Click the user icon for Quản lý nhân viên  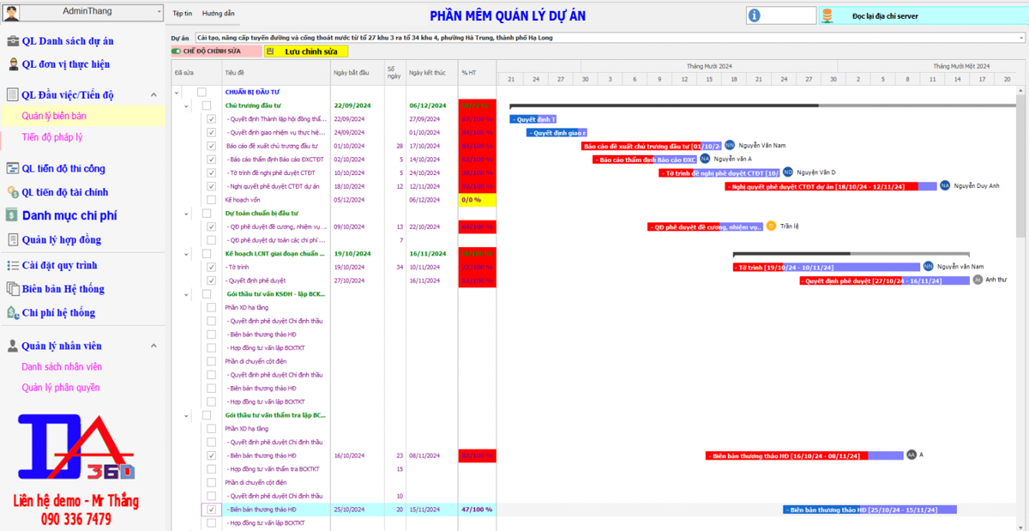13,347
